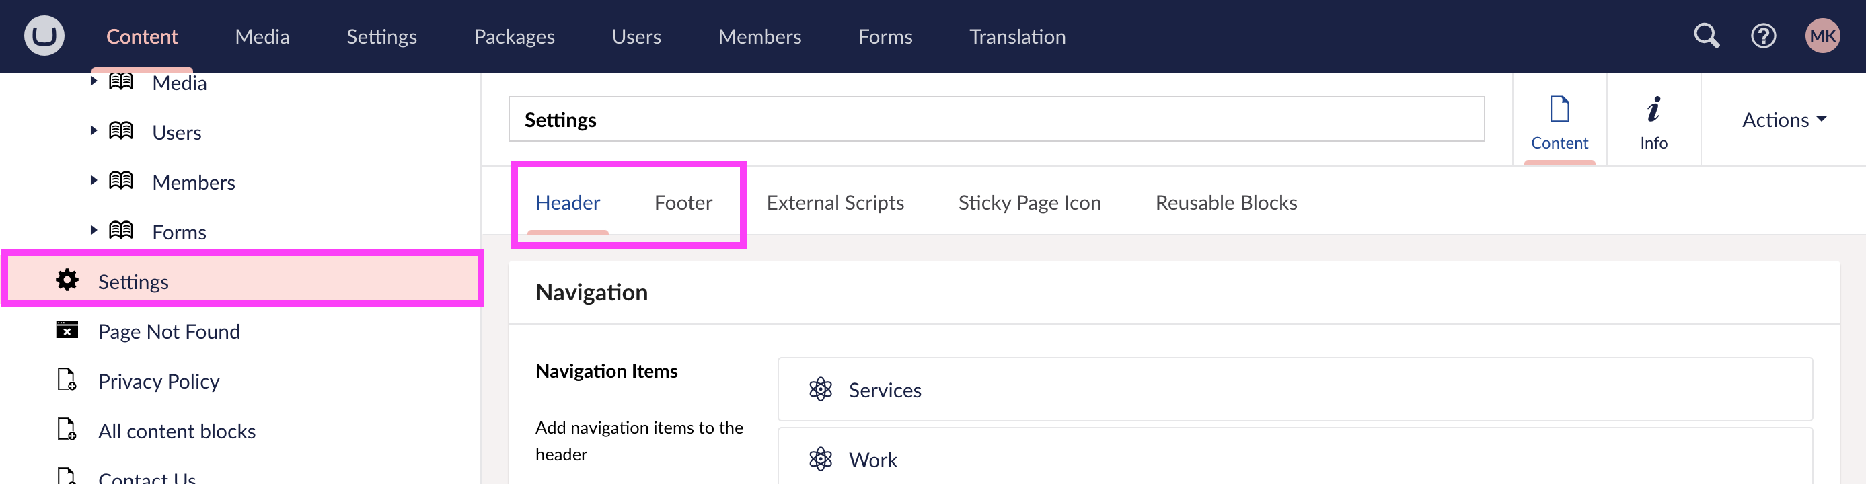Click the Page Not Found icon

coord(67,330)
